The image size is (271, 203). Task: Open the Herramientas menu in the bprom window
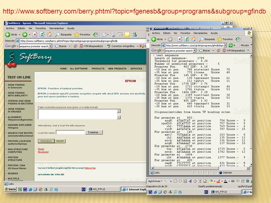56,28
